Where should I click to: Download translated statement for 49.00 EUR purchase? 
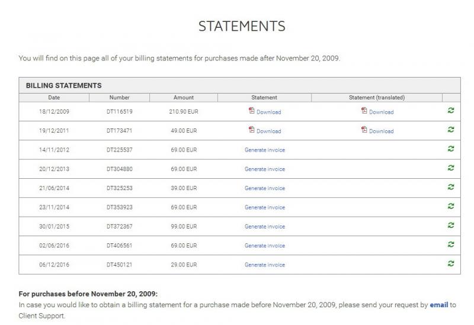[381, 131]
